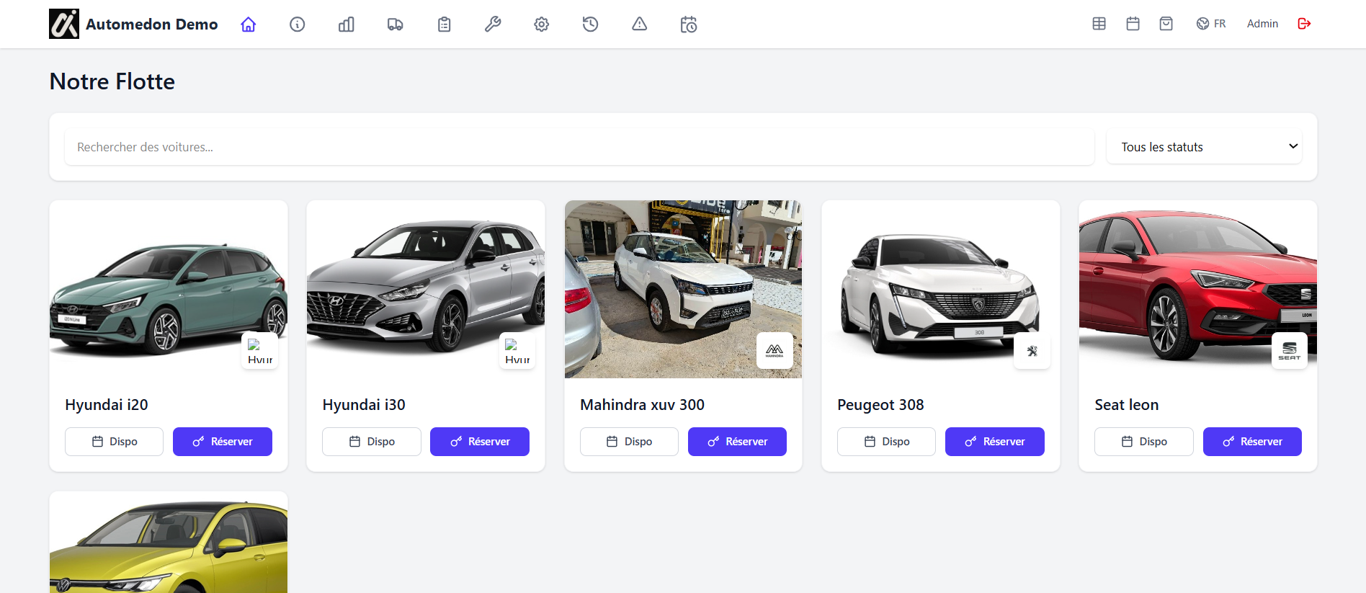The height and width of the screenshot is (593, 1366).
Task: Click the Seat leon card title
Action: [x=1127, y=405]
